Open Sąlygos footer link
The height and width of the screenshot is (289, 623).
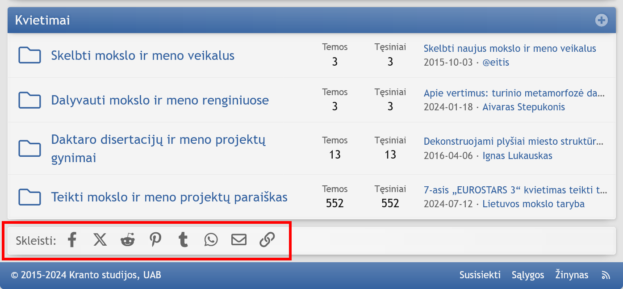pos(528,275)
